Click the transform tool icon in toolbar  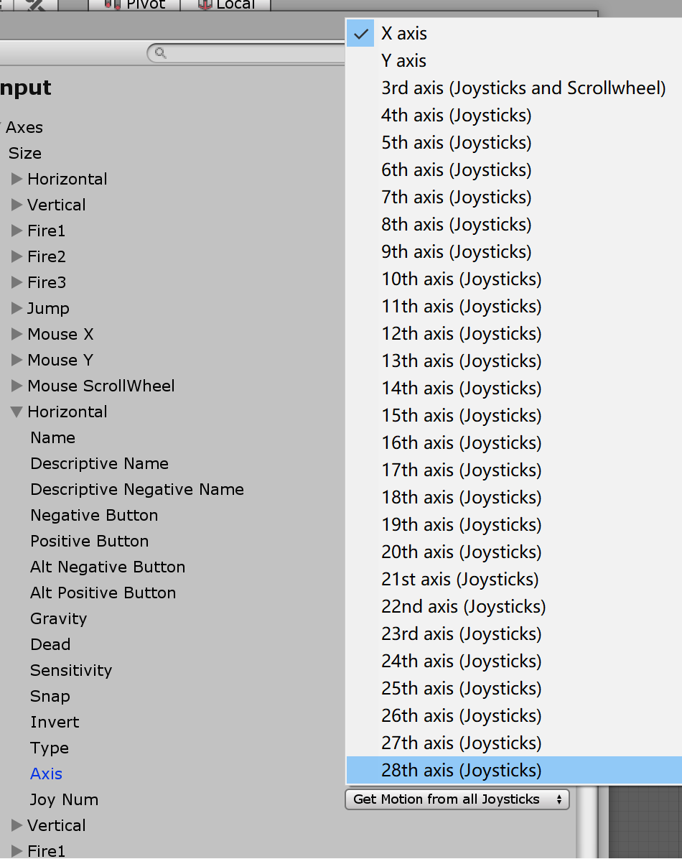click(33, 4)
